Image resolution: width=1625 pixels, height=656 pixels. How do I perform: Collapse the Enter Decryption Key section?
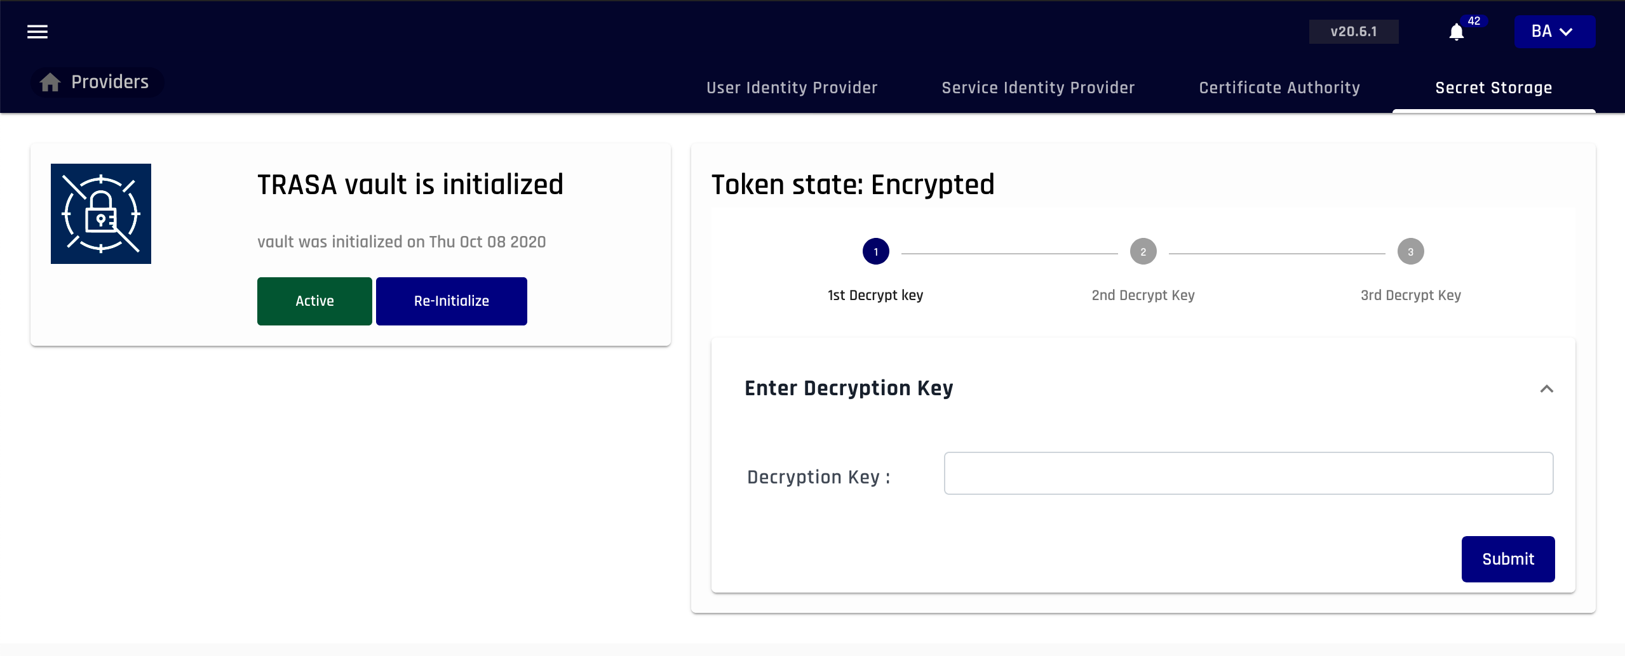(x=1546, y=388)
